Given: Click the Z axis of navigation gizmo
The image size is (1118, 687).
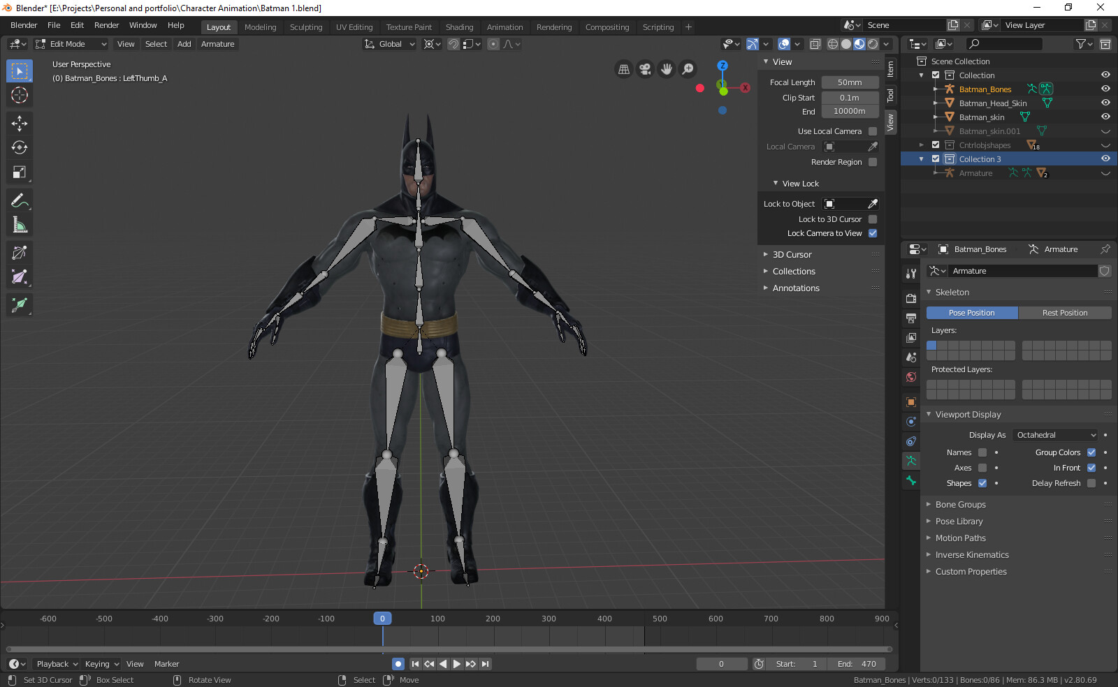Looking at the screenshot, I should (723, 65).
